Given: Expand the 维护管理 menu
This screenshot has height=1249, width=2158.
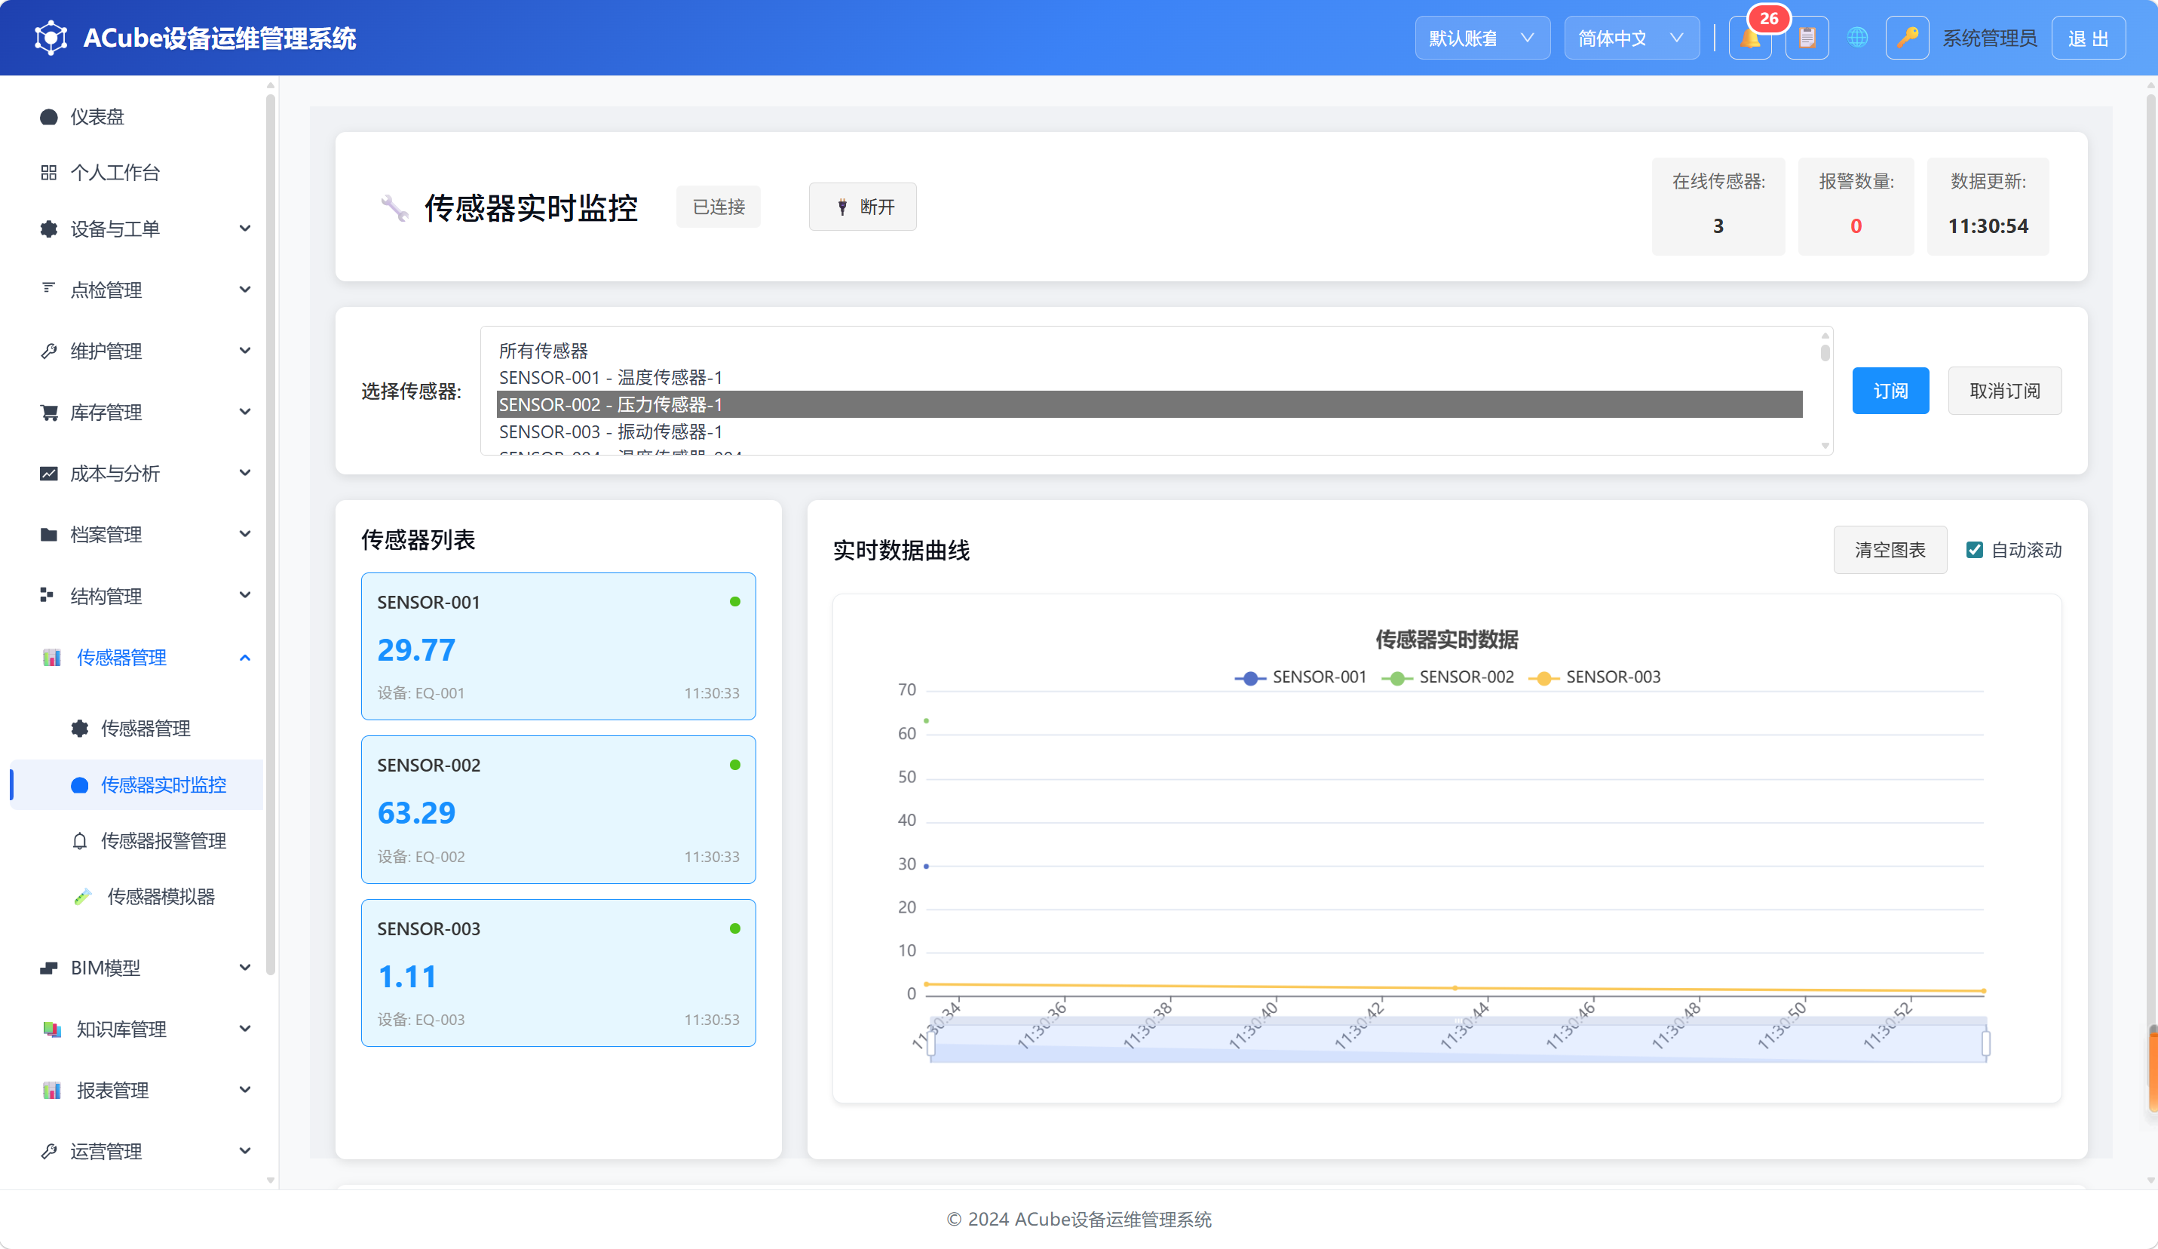Looking at the screenshot, I should (x=137, y=351).
